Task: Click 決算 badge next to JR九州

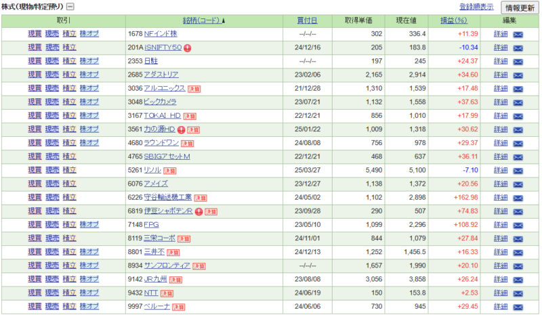Action: click(175, 280)
